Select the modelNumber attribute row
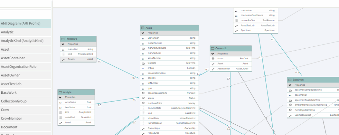Image resolution: width=339 pixels, height=135 pixels. [169, 43]
